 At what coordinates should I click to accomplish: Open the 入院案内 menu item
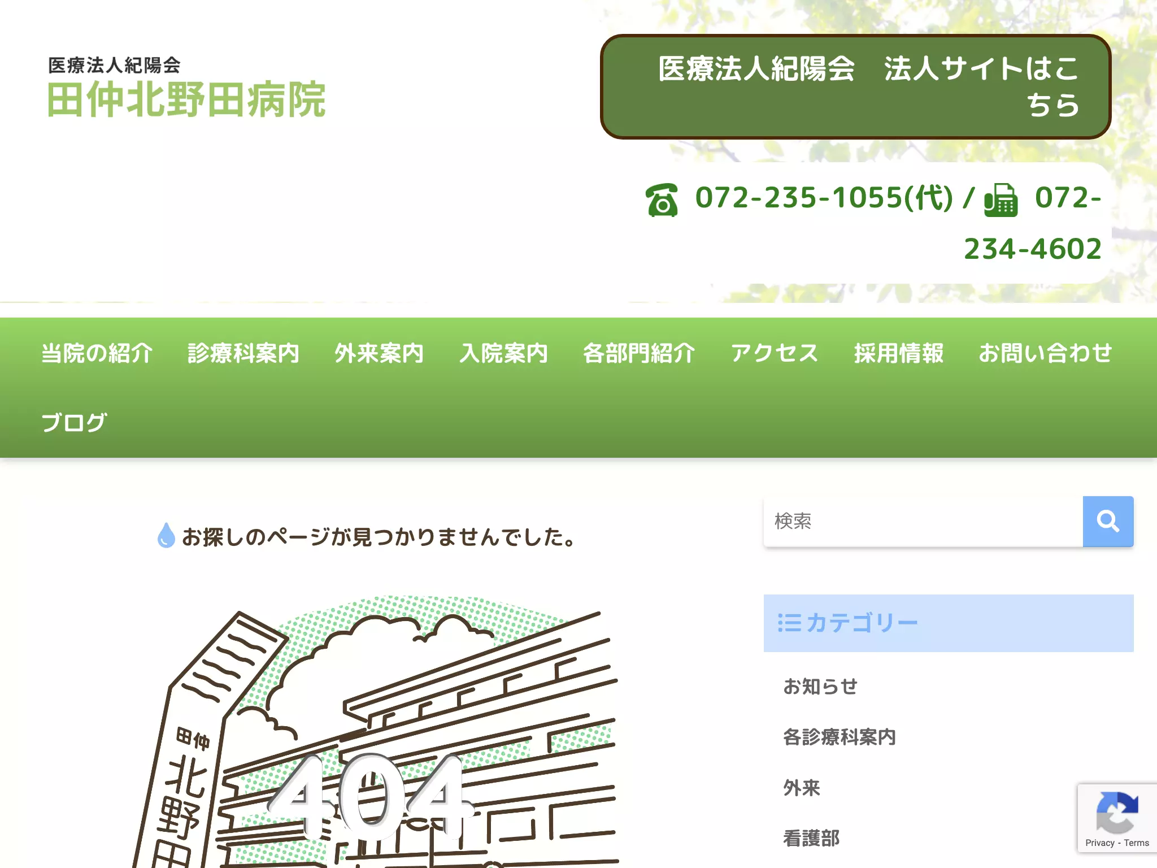503,353
